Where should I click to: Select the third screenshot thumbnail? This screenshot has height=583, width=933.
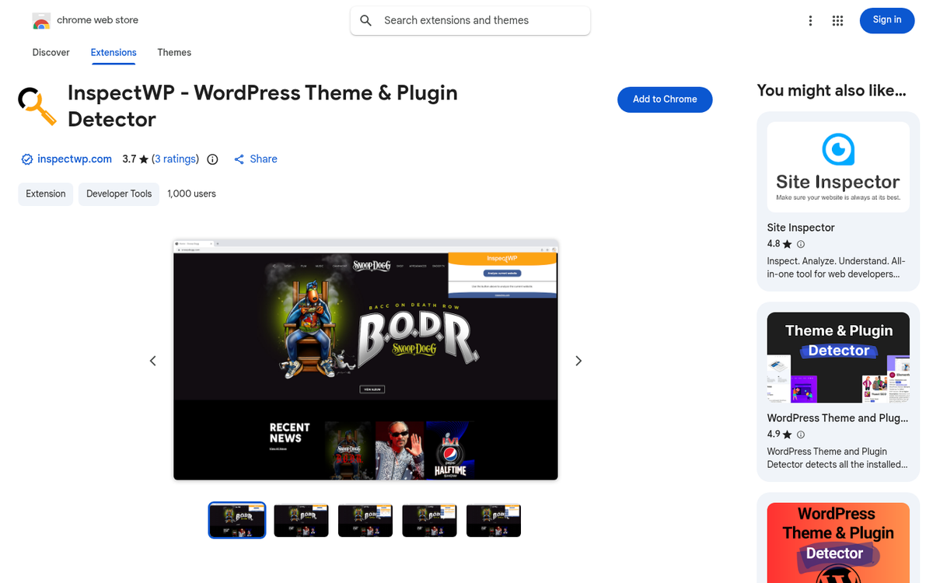(x=365, y=520)
